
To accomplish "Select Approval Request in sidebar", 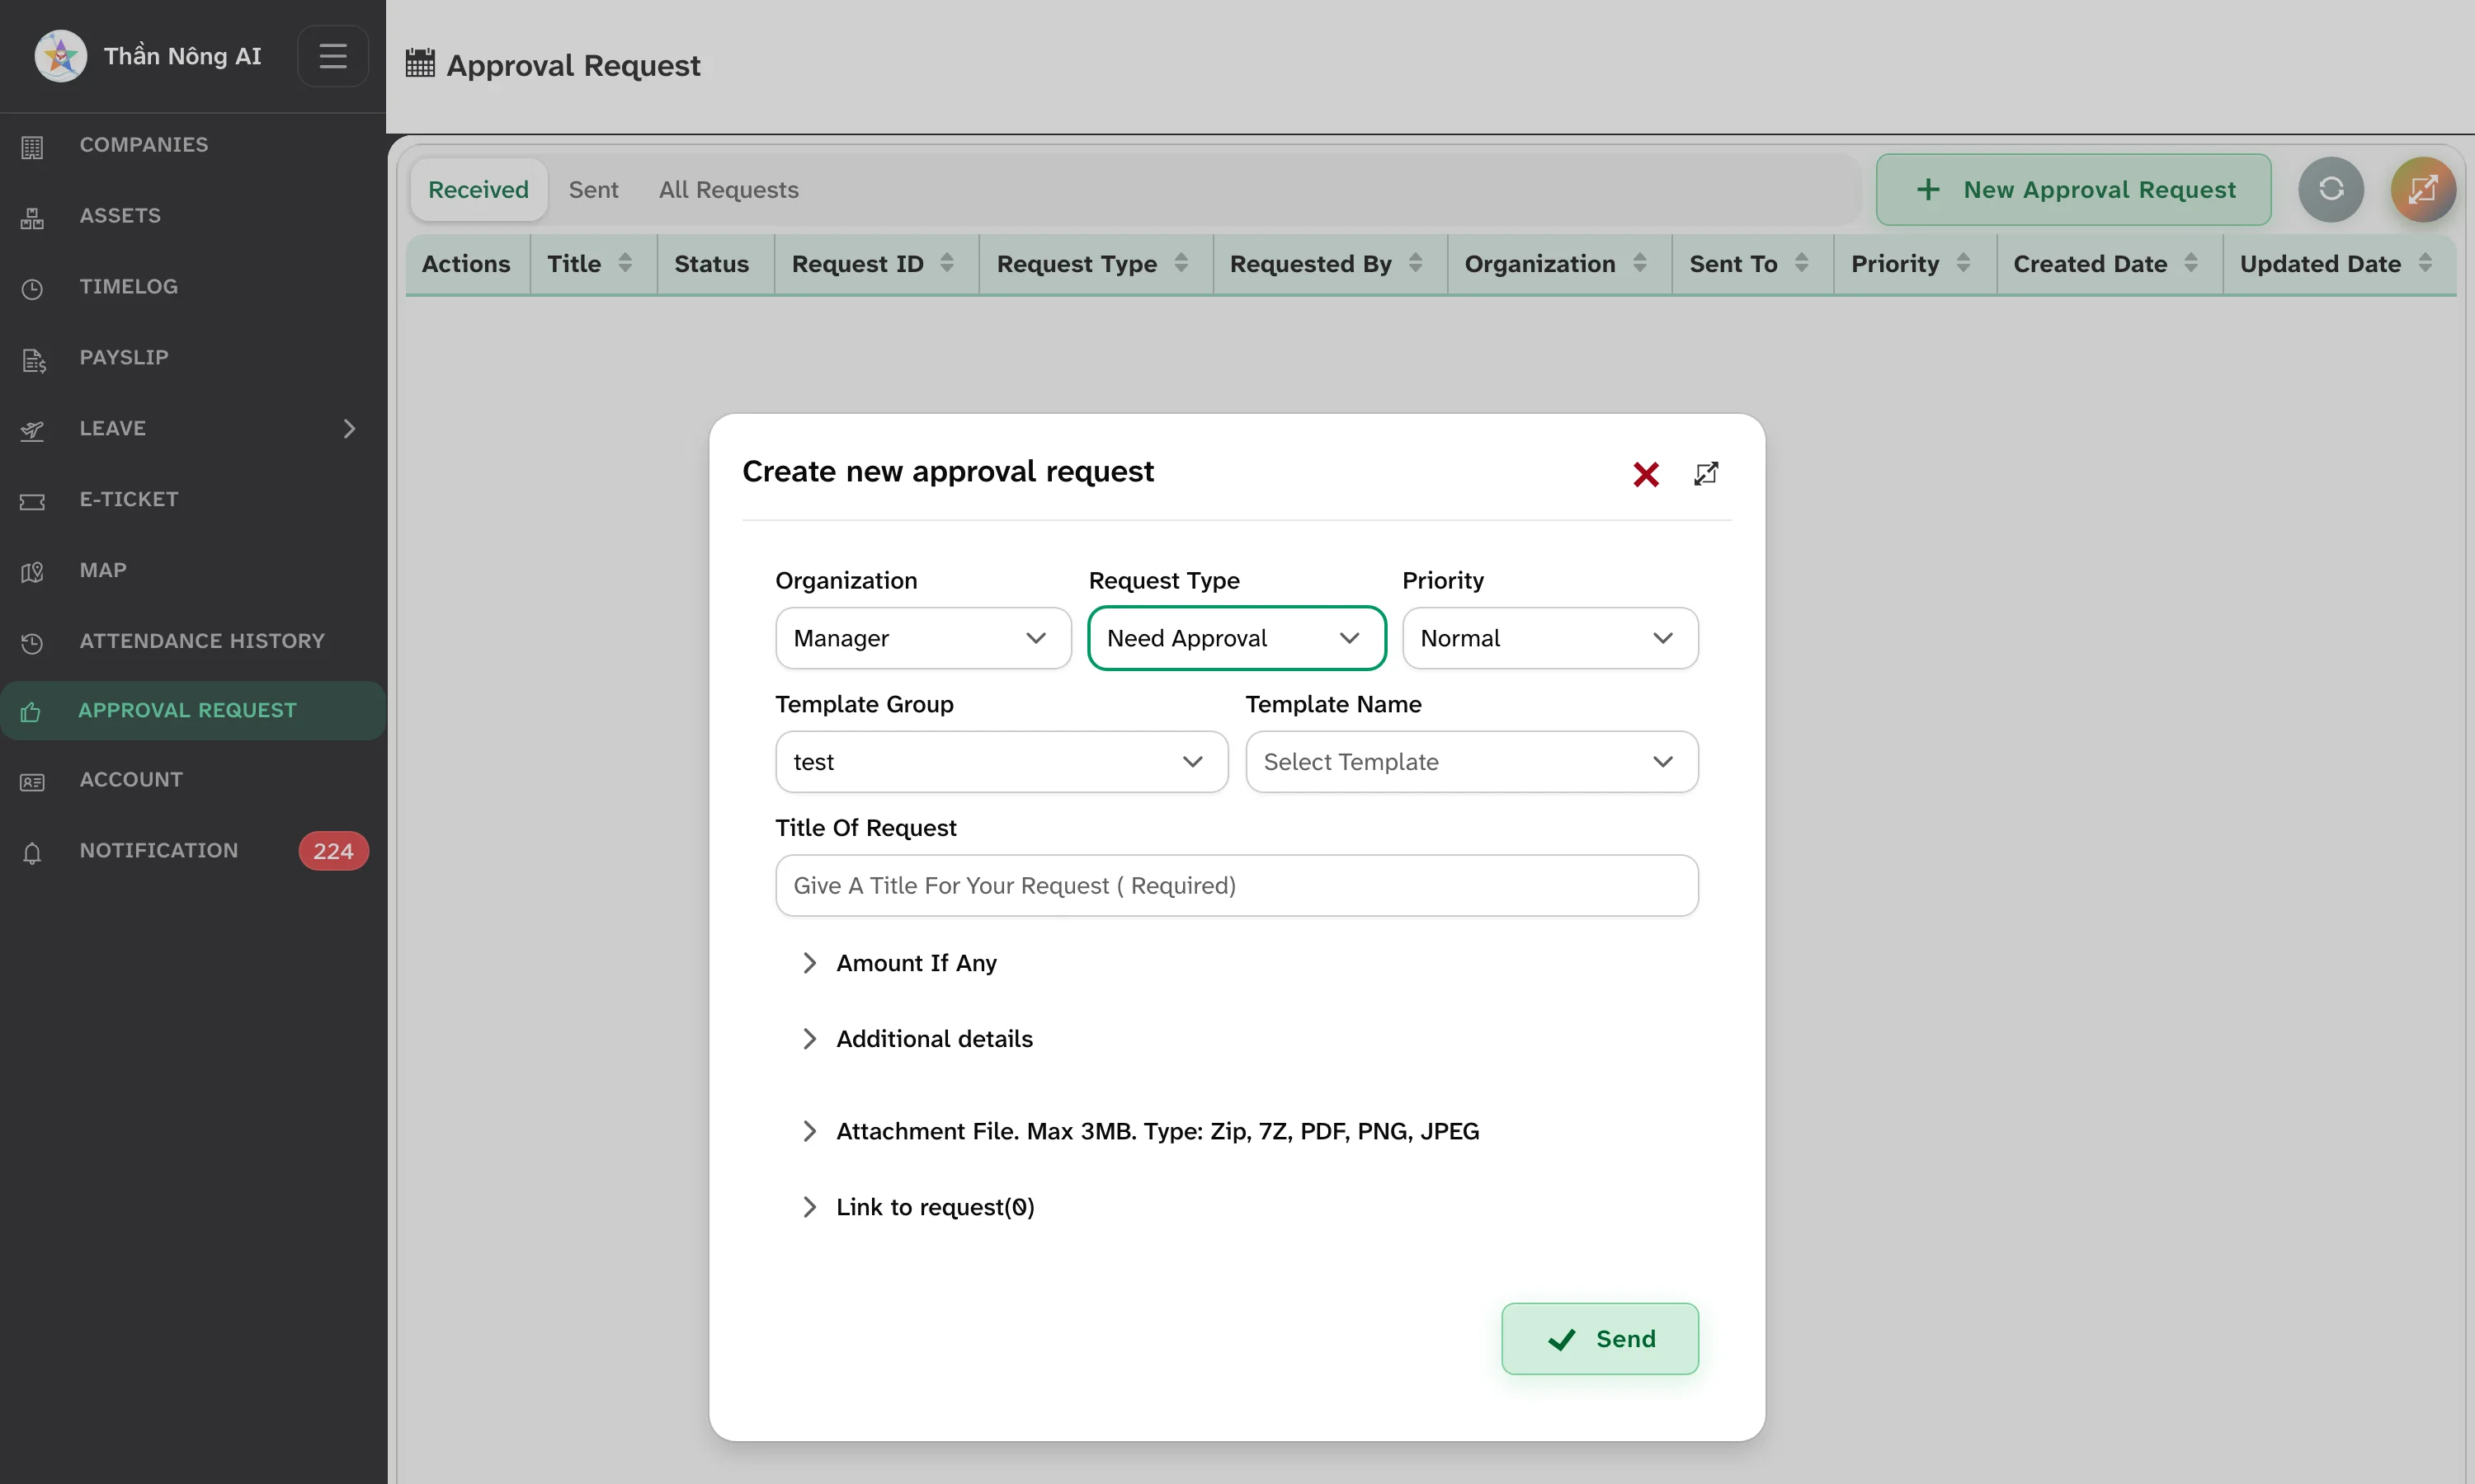I will (x=193, y=710).
